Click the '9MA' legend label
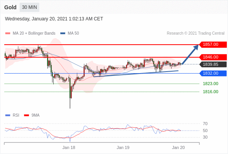228x154 pixels. pos(36,115)
